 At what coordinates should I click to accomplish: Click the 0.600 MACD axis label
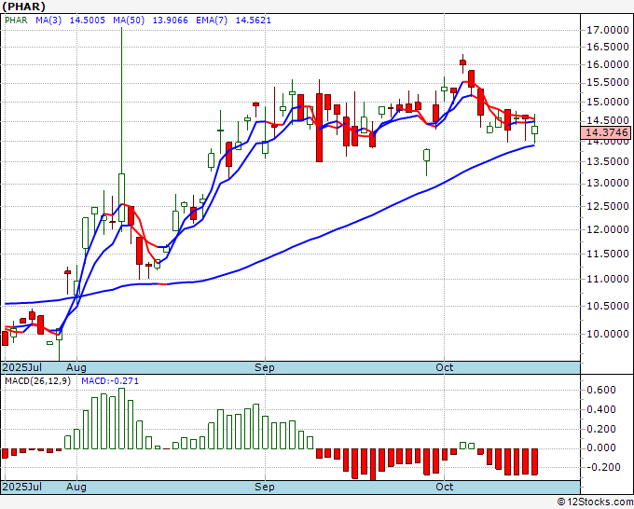(600, 390)
